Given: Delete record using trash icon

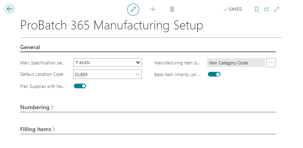Looking at the screenshot, I should point(172,9).
